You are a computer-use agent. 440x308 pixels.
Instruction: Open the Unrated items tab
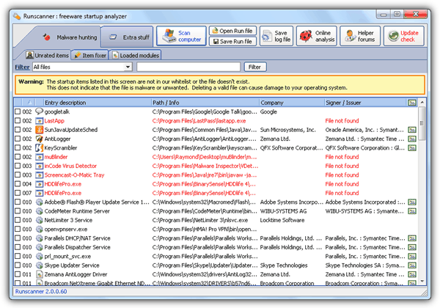click(x=47, y=55)
